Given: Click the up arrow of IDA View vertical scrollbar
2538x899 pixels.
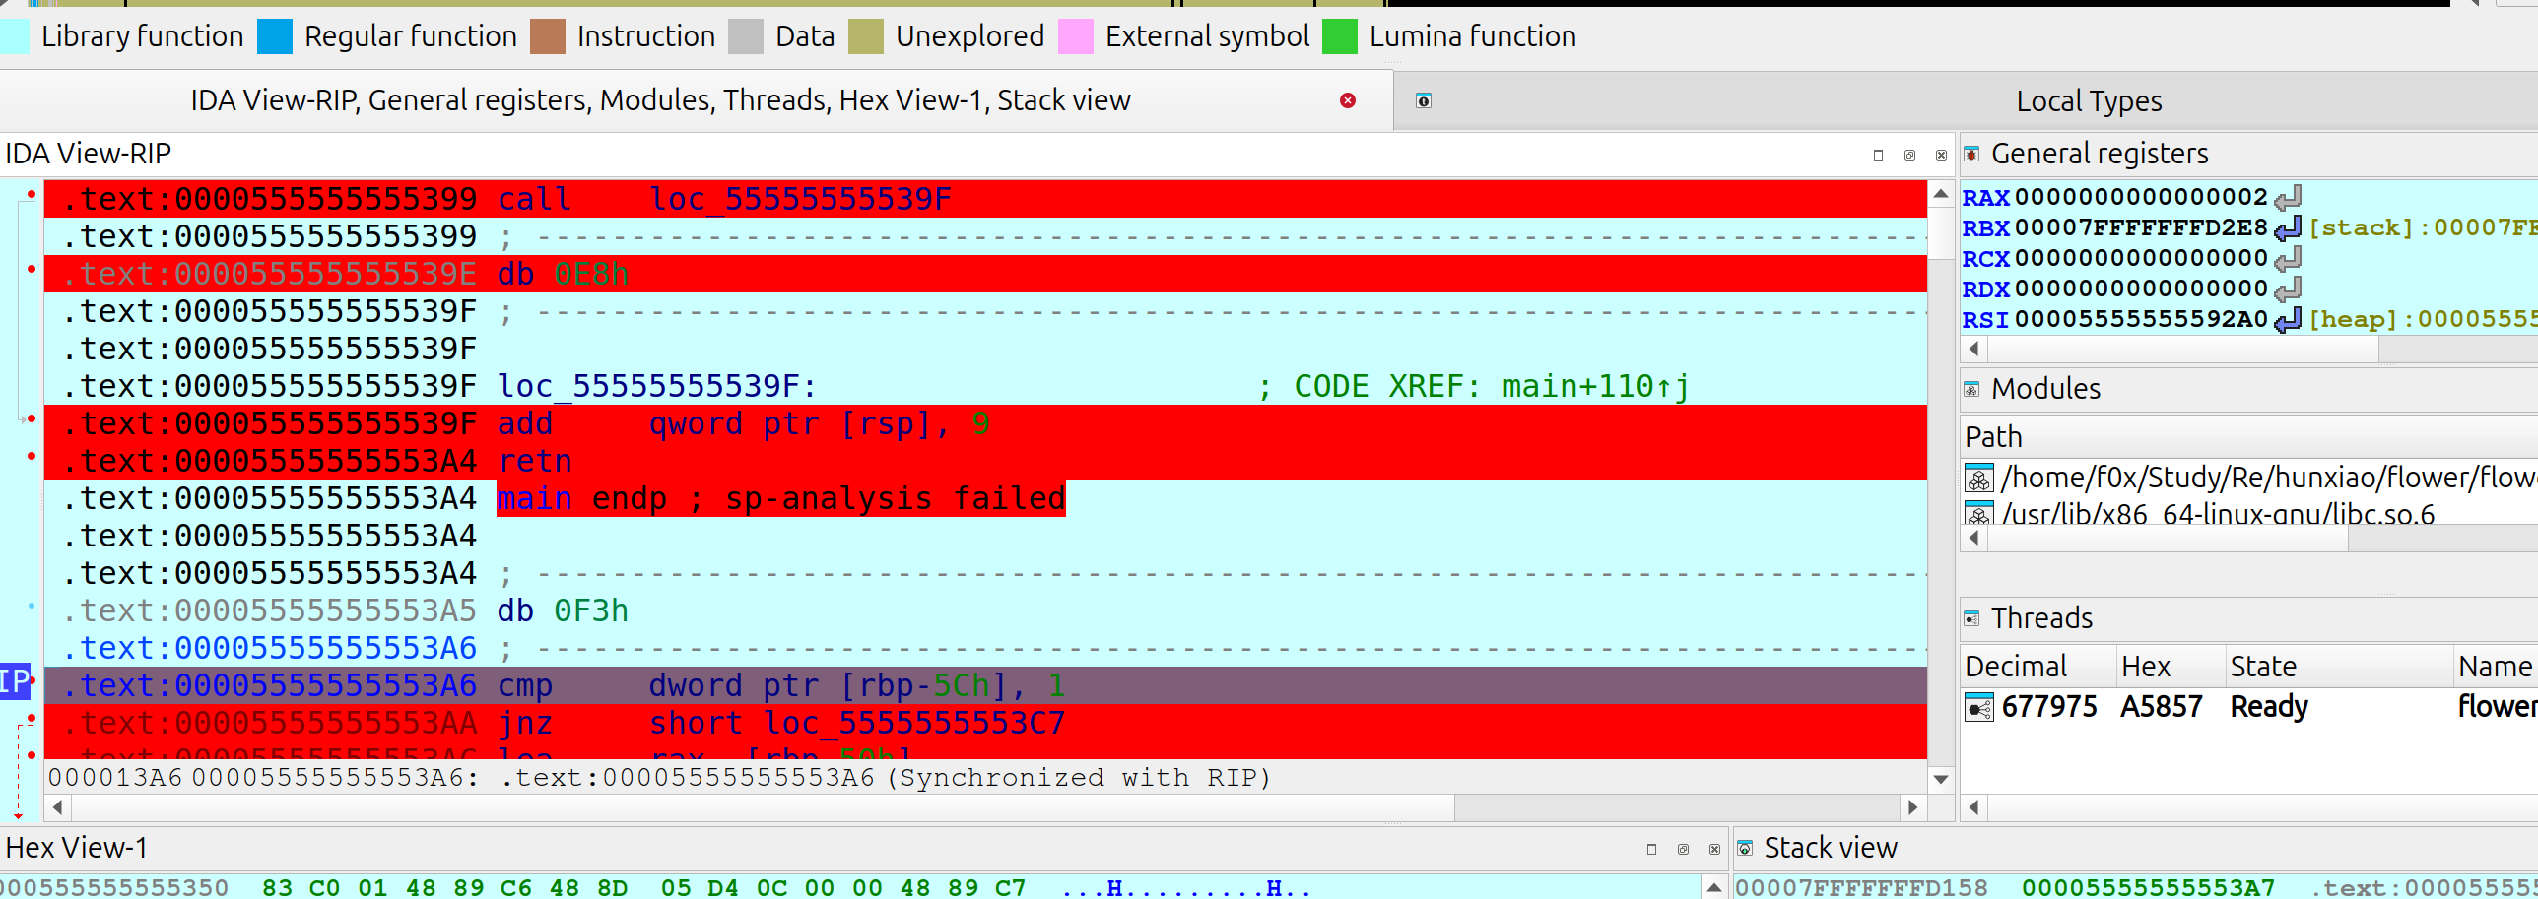Looking at the screenshot, I should pos(1940,194).
